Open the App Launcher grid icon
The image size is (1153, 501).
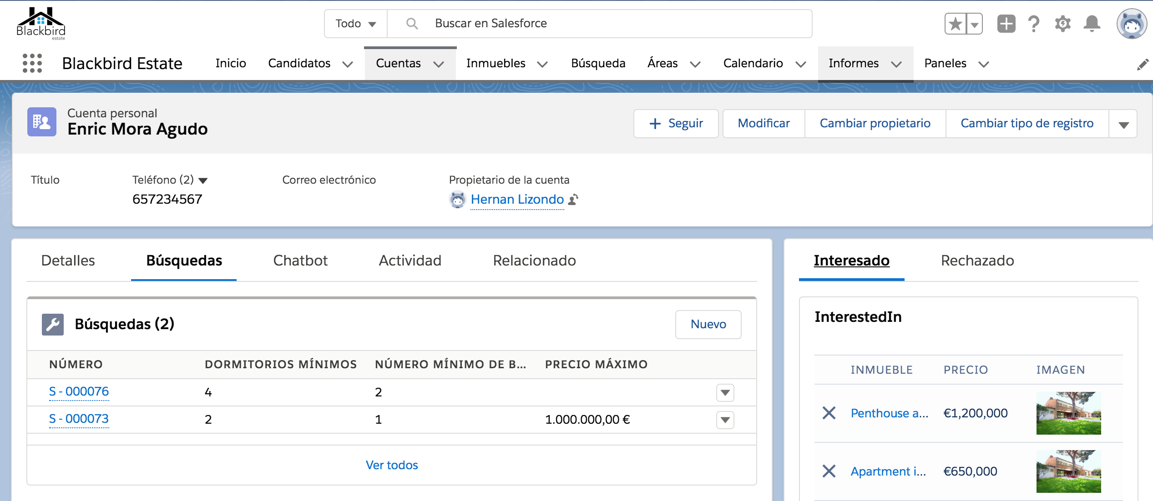pyautogui.click(x=32, y=63)
